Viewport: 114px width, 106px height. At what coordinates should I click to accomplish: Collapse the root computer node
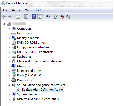[x=4, y=24]
